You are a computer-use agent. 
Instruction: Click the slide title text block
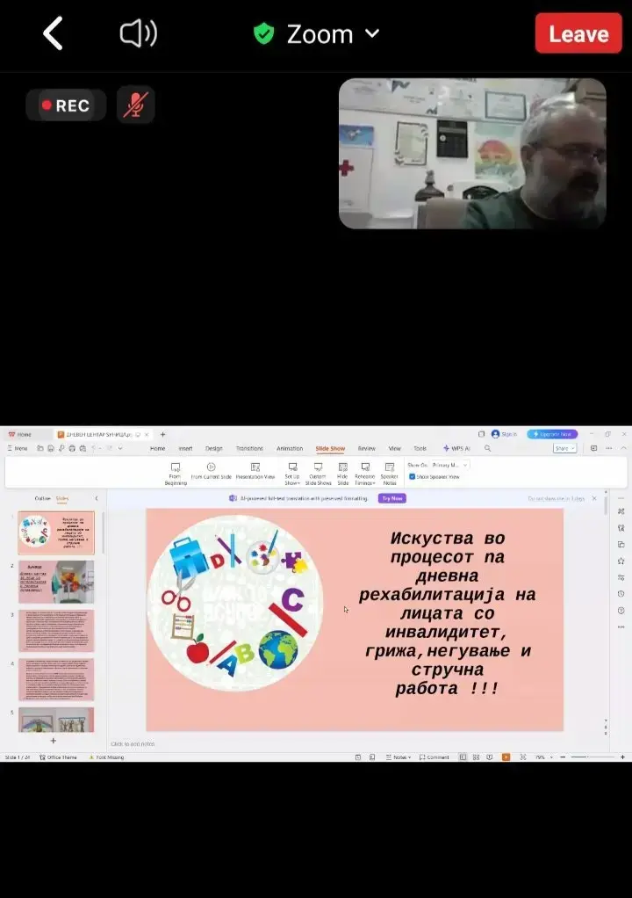[448, 613]
